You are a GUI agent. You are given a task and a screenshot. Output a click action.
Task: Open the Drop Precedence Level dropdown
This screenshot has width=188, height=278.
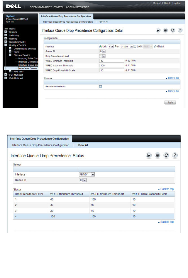click(x=102, y=56)
